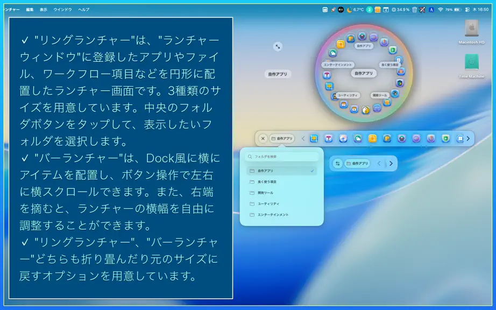The image size is (496, 310).
Task: Click the battery 79% status indicator
Action: pos(452,10)
